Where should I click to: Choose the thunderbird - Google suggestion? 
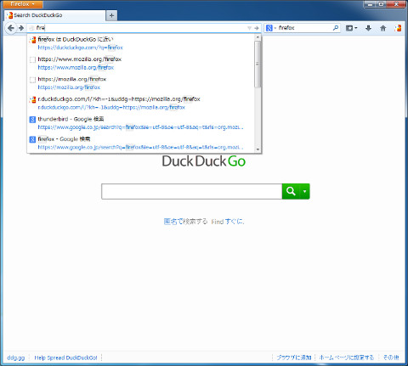pos(141,123)
